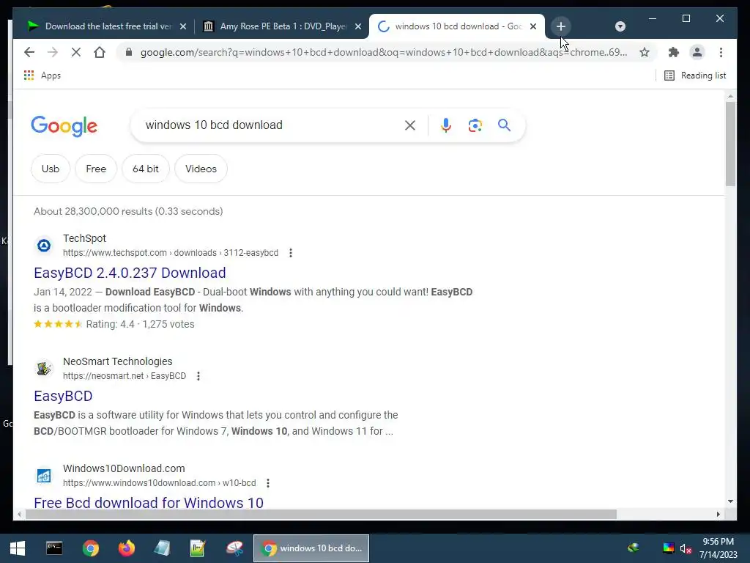The width and height of the screenshot is (750, 563).
Task: Filter results by Usb chip
Action: (x=51, y=169)
